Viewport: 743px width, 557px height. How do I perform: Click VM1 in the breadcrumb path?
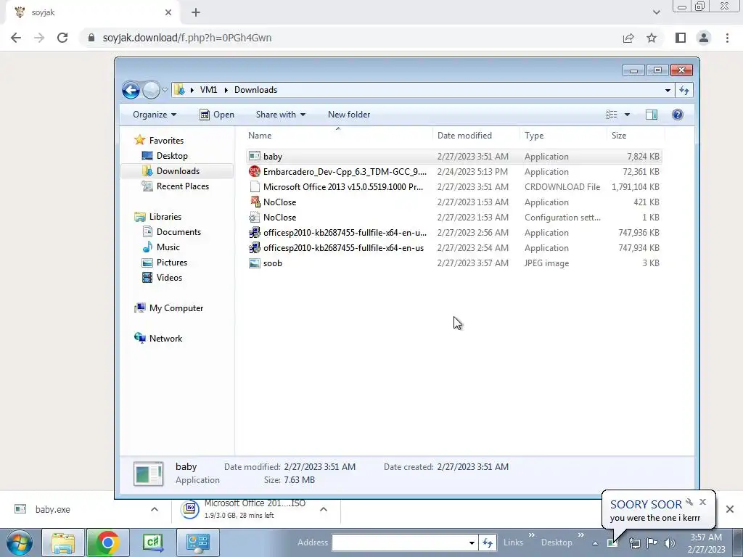click(208, 90)
